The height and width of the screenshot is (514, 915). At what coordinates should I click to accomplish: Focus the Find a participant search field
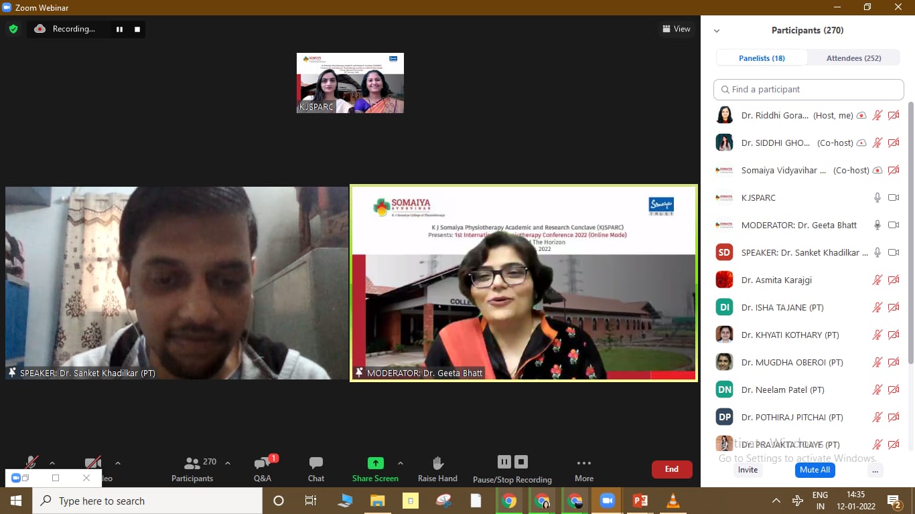(808, 89)
